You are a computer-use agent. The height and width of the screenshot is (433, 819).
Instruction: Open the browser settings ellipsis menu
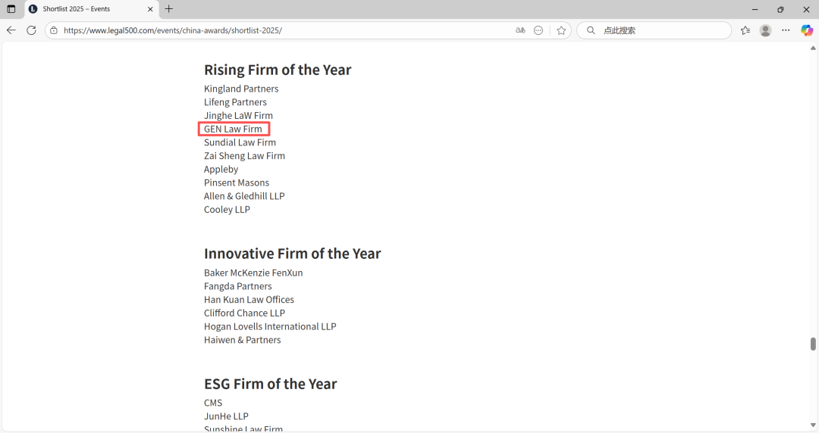[x=786, y=30]
